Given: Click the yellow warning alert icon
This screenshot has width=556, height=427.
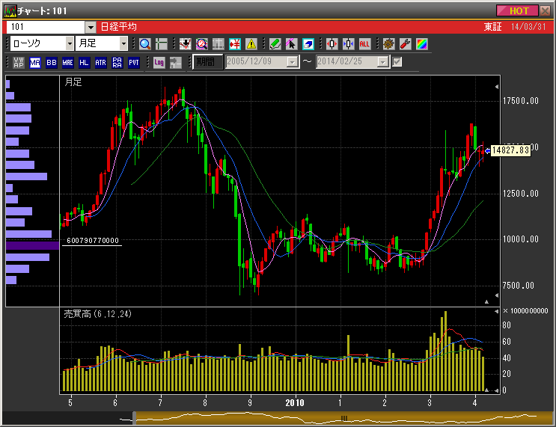Looking at the screenshot, I should [x=251, y=44].
